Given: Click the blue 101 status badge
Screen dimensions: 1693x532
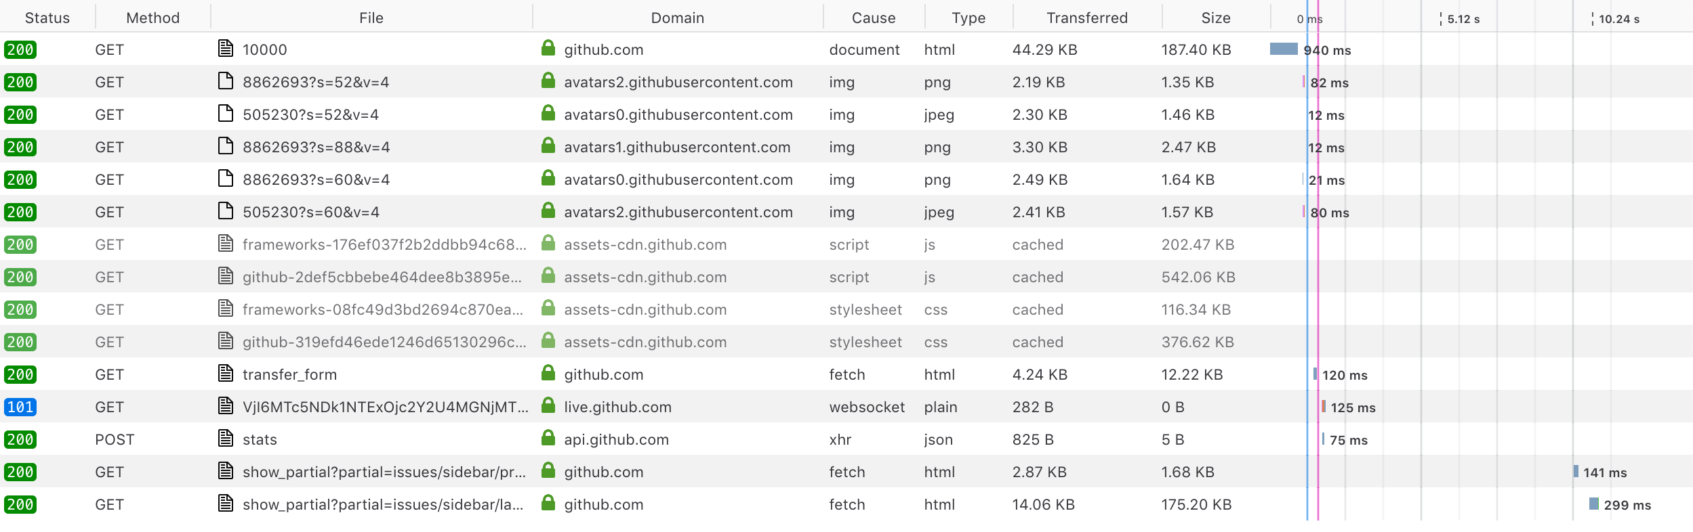Looking at the screenshot, I should click(x=20, y=407).
